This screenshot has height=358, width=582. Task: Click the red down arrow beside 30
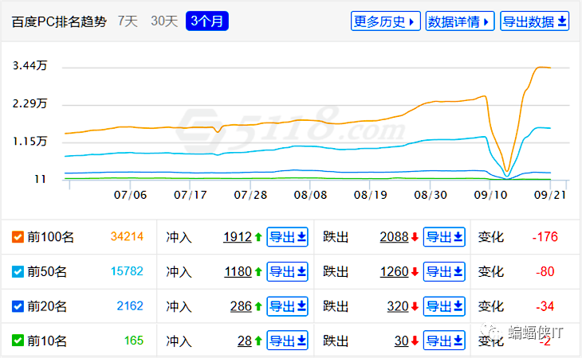coord(415,340)
